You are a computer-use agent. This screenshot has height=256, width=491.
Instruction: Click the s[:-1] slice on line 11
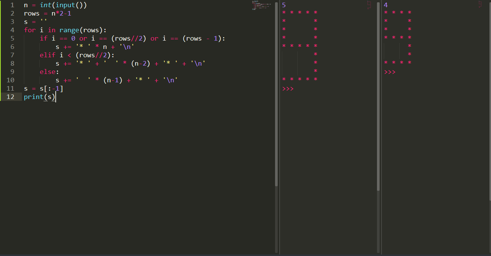click(x=52, y=88)
